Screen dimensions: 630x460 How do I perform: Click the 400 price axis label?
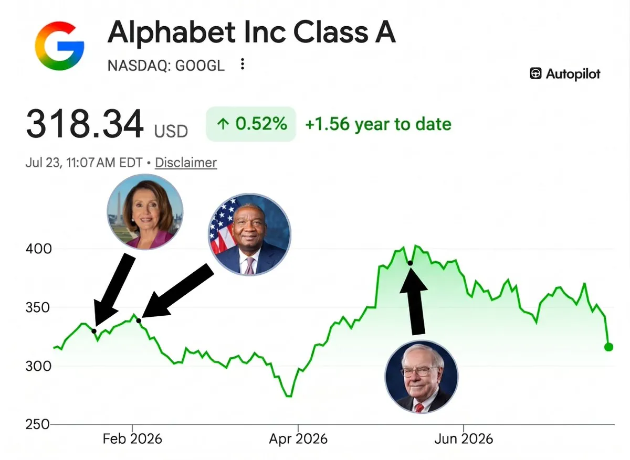(38, 249)
